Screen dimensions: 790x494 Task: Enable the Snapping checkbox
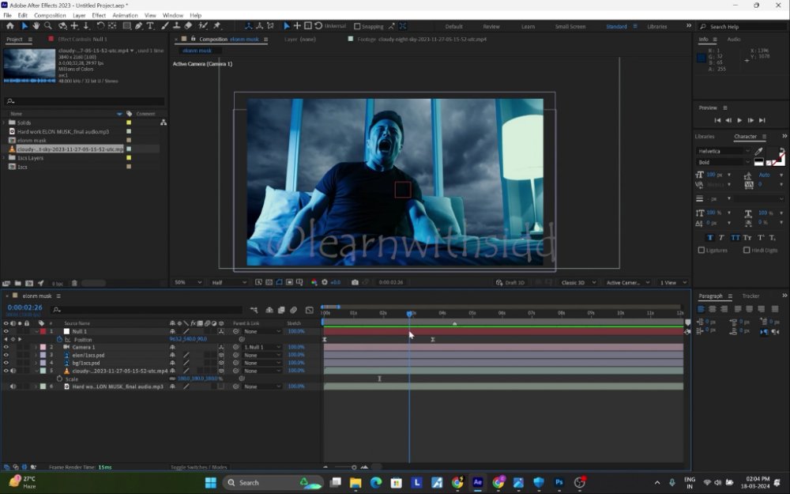(x=357, y=26)
